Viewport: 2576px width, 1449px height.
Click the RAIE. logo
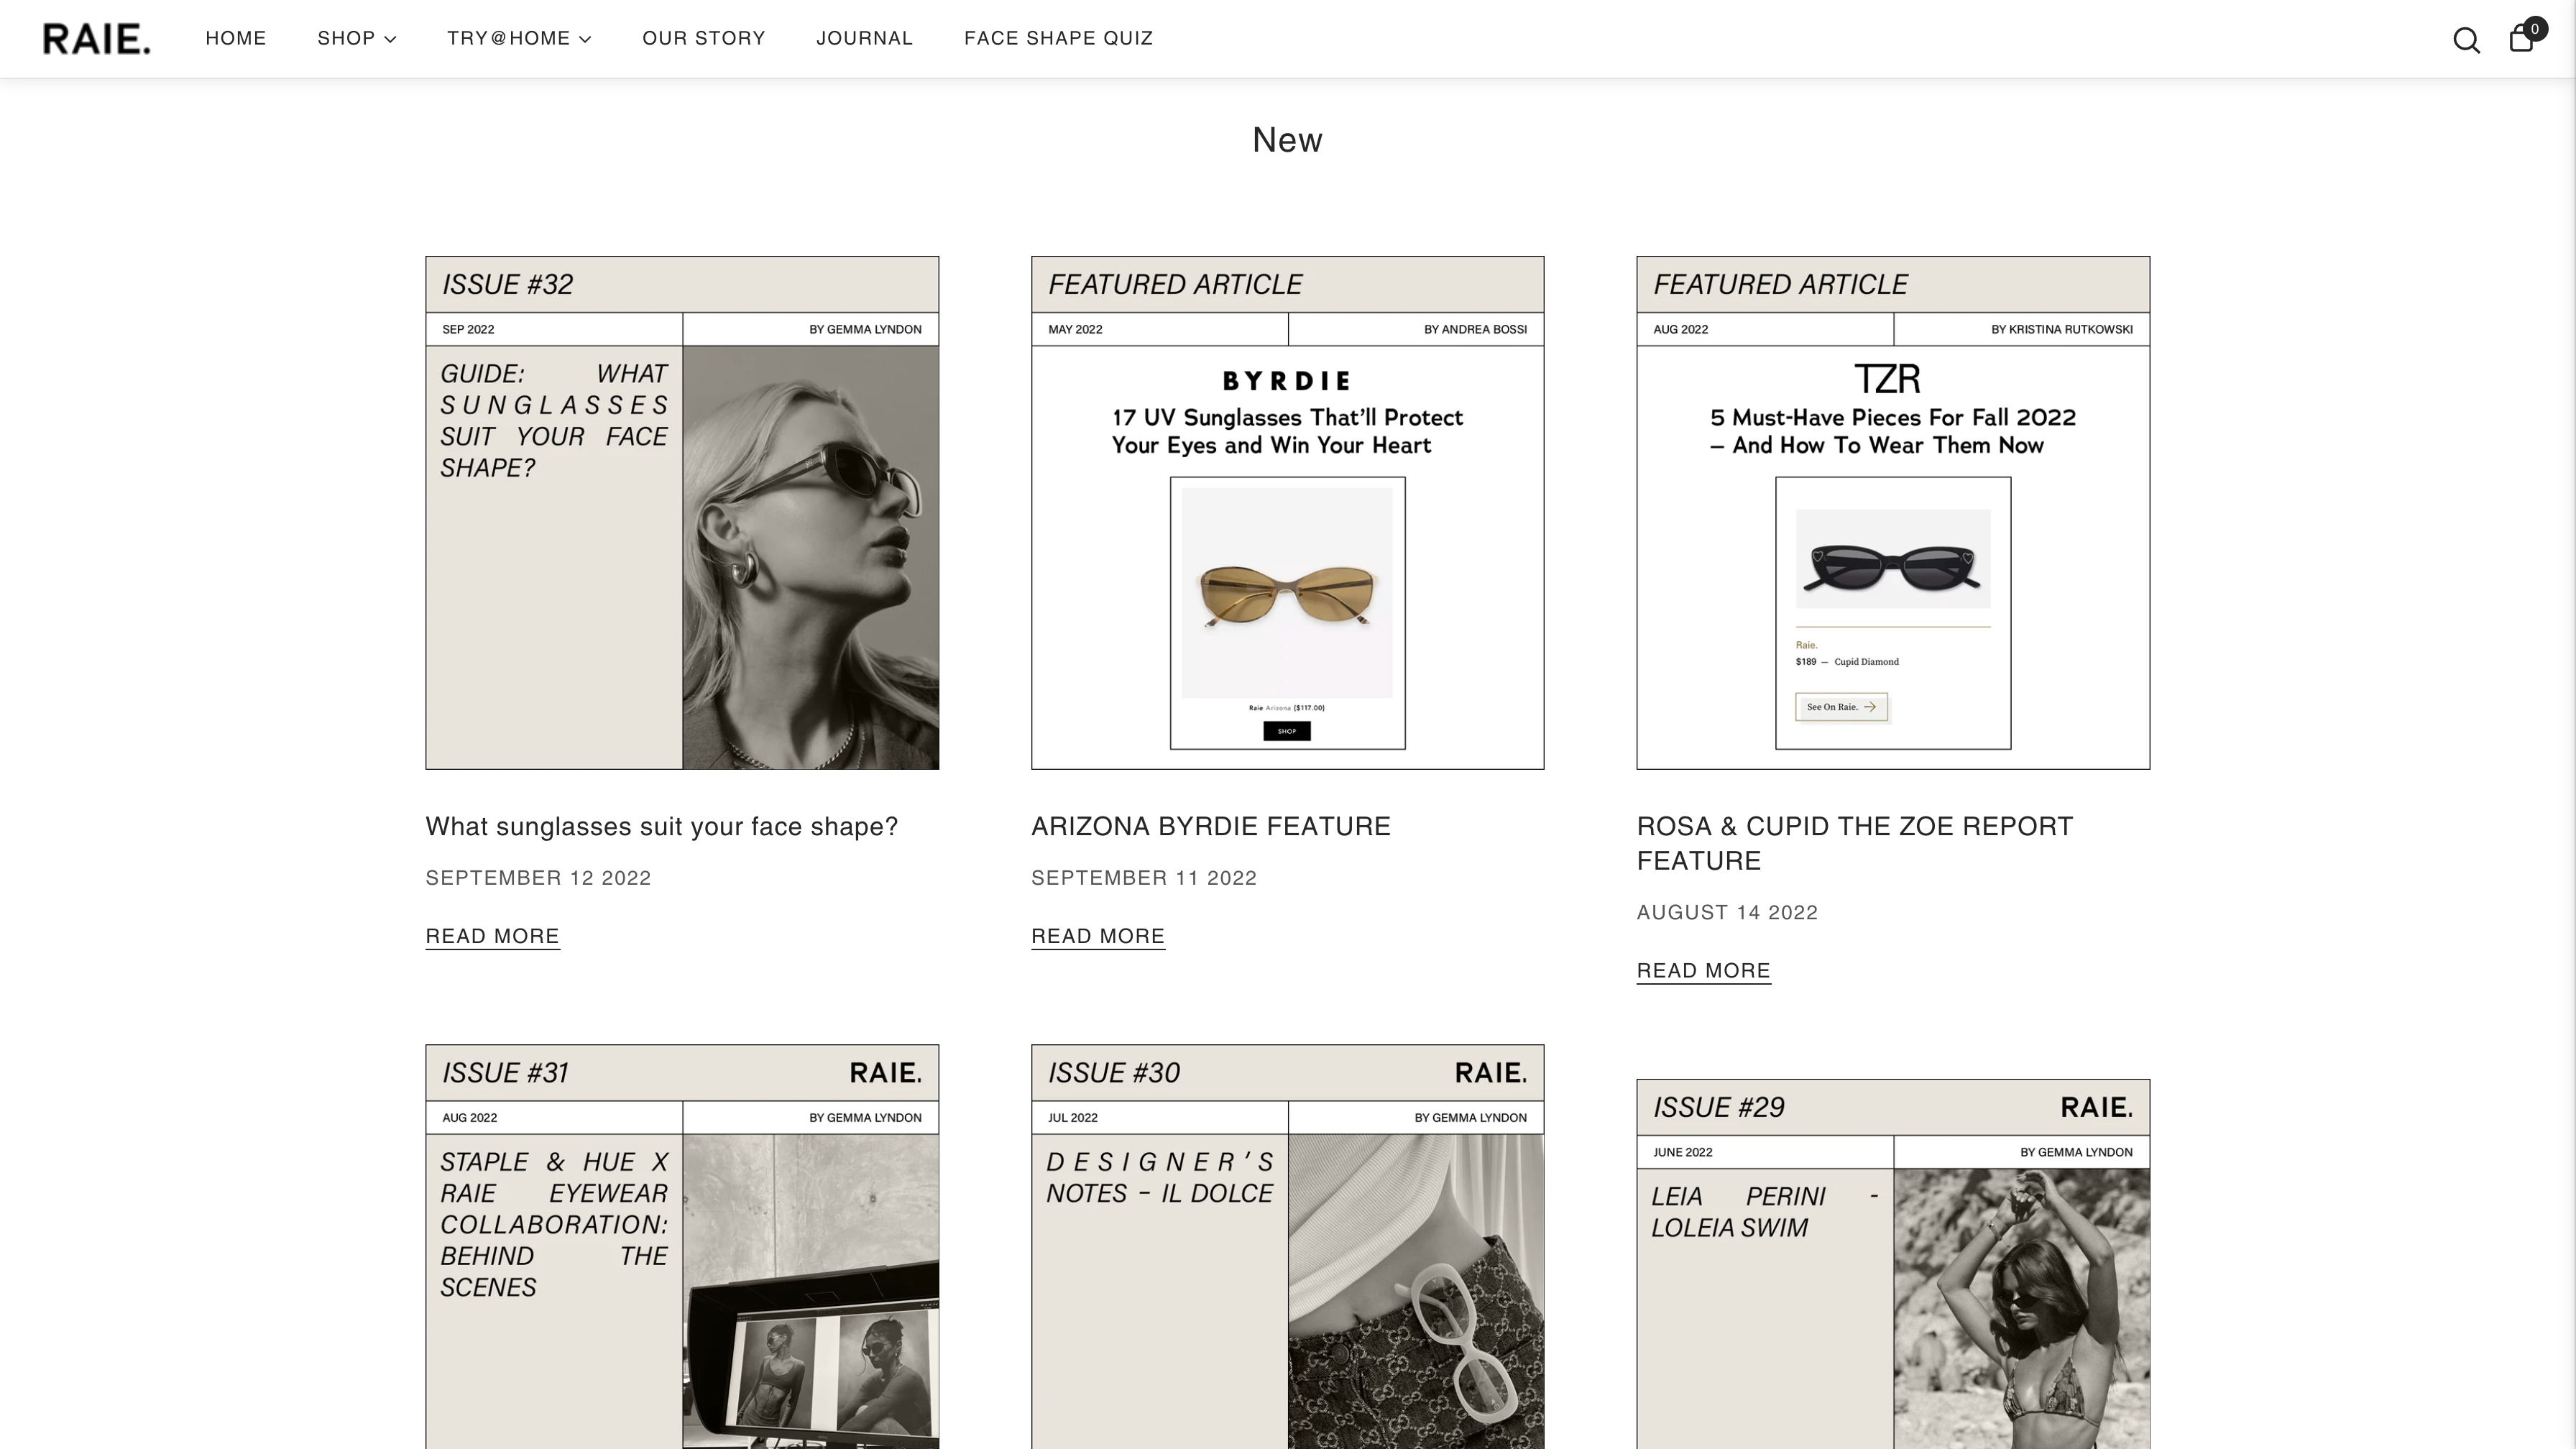coord(97,39)
